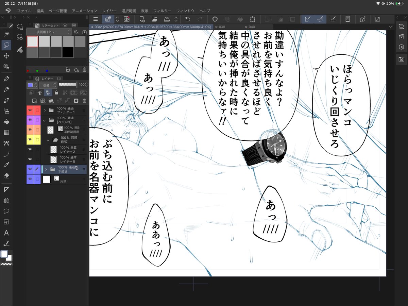
Task: Click the Save icon in command bar
Action: (167, 19)
